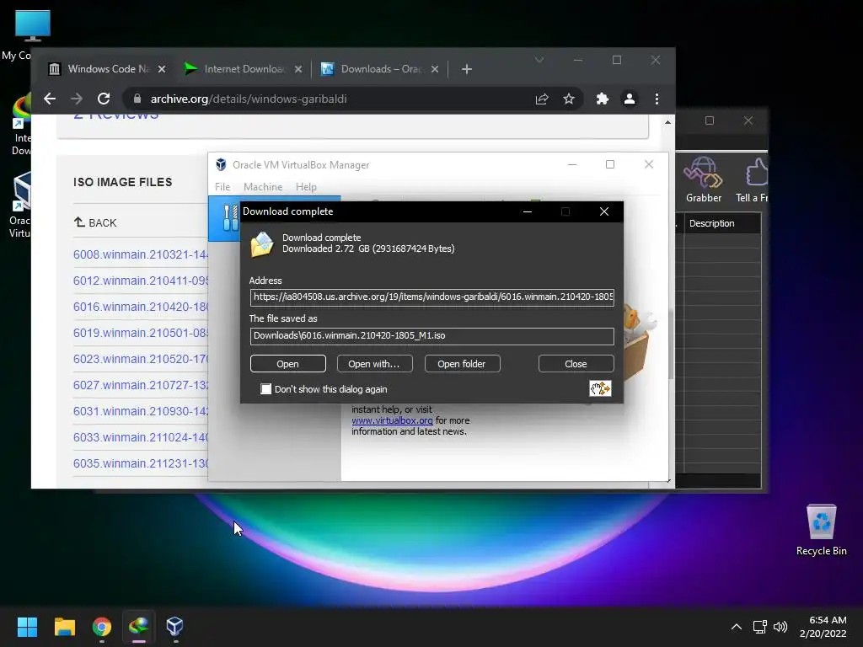Open Chrome extensions puzzle icon
The image size is (863, 647).
(x=602, y=99)
